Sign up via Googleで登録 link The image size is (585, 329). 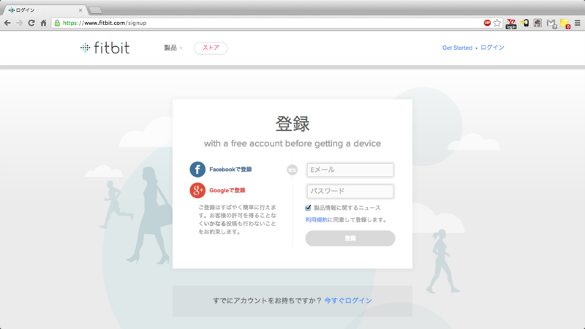[227, 190]
